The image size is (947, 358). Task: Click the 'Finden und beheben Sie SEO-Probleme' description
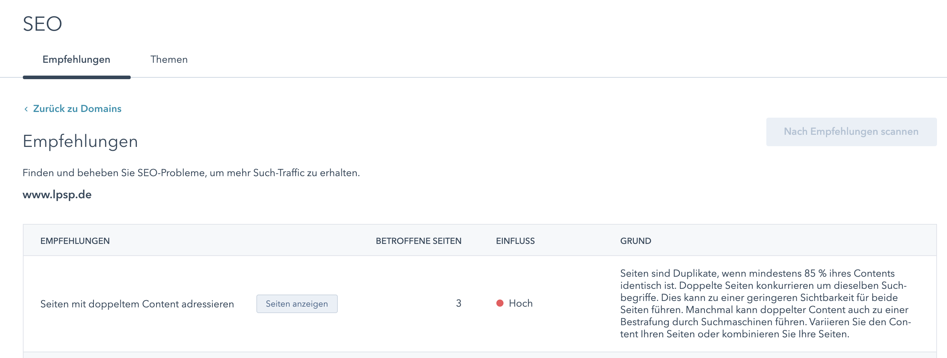(191, 173)
